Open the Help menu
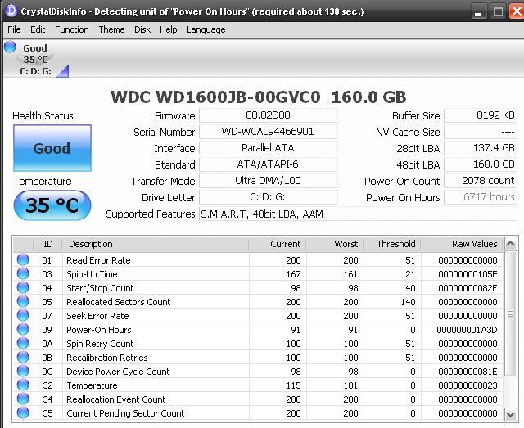Image resolution: width=524 pixels, height=428 pixels. click(x=169, y=29)
